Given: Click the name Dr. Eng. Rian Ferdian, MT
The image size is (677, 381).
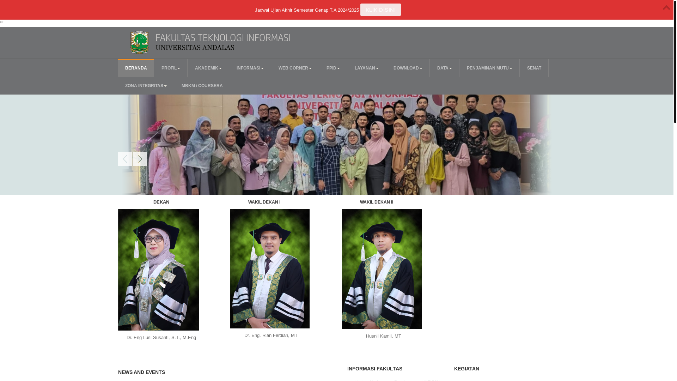Looking at the screenshot, I should pos(271,335).
